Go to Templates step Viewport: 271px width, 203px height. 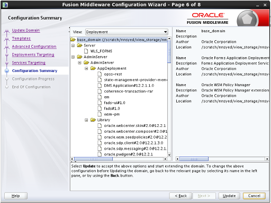point(21,39)
